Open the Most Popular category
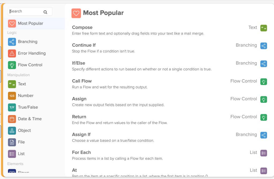Screen dimensions: 274x179 click(x=30, y=24)
